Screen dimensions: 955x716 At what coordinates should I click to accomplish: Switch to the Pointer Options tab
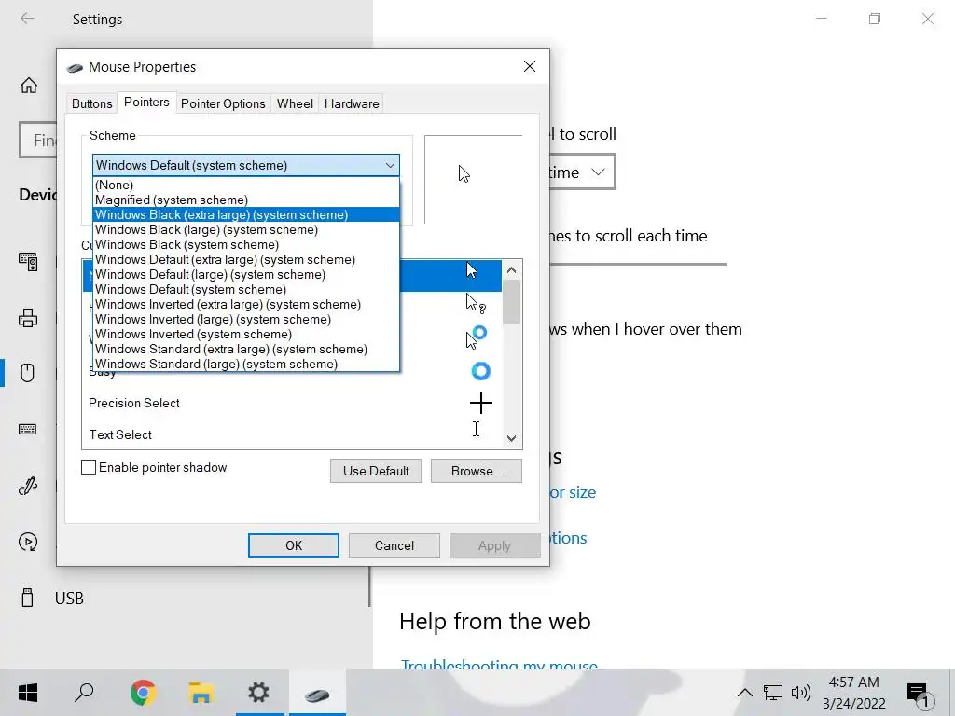coord(223,103)
